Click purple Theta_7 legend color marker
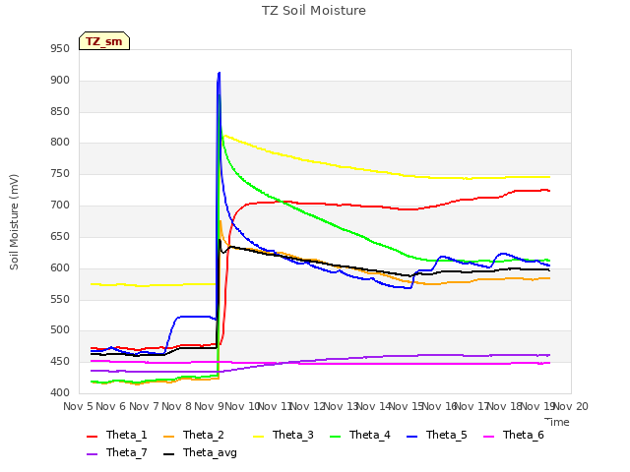Screen dimensions: 630x472 (x=92, y=454)
